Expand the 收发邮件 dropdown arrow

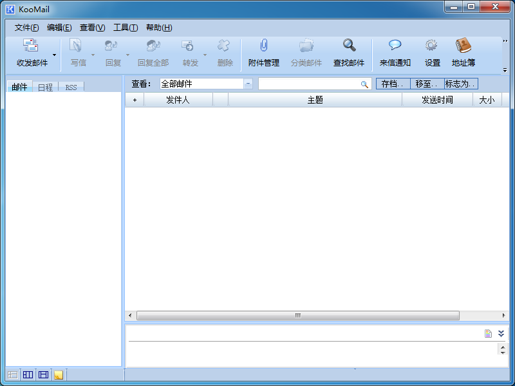[54, 55]
